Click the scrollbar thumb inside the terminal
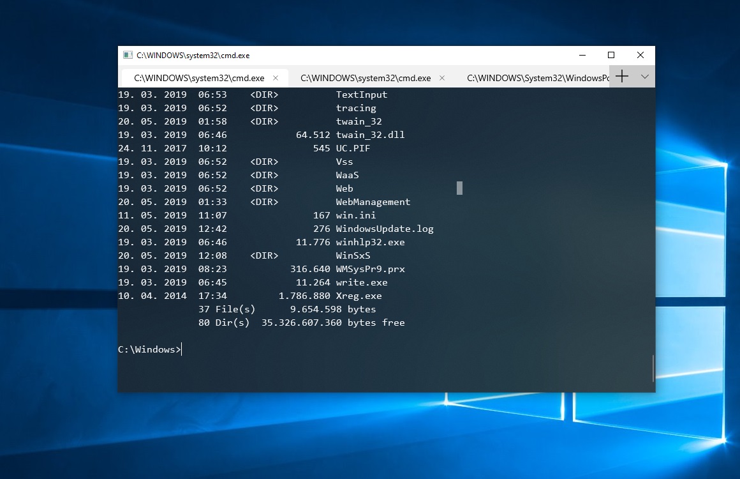This screenshot has height=479, width=740. pos(459,188)
